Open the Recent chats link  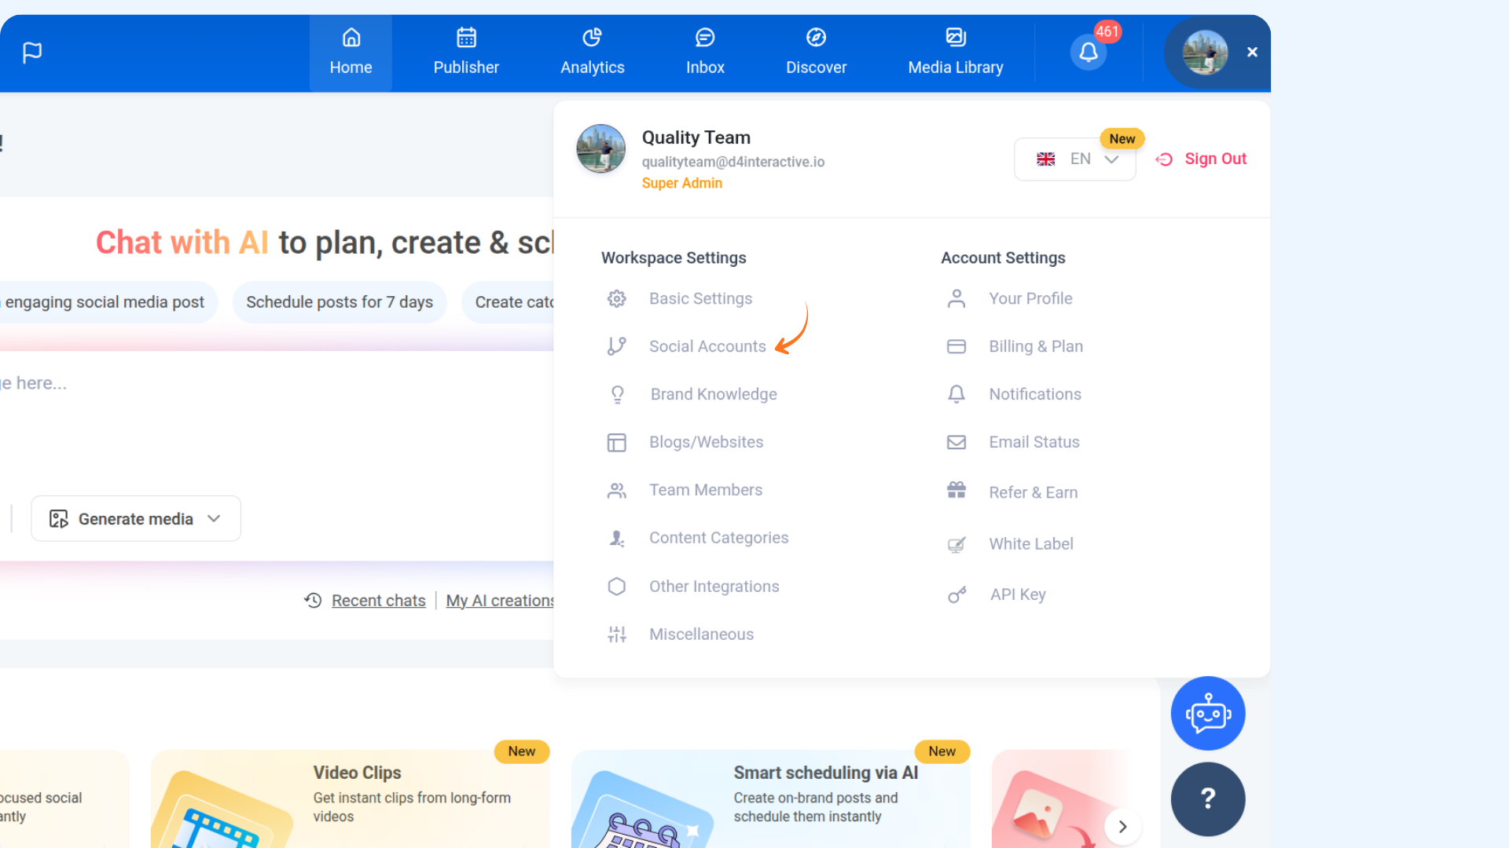coord(378,601)
